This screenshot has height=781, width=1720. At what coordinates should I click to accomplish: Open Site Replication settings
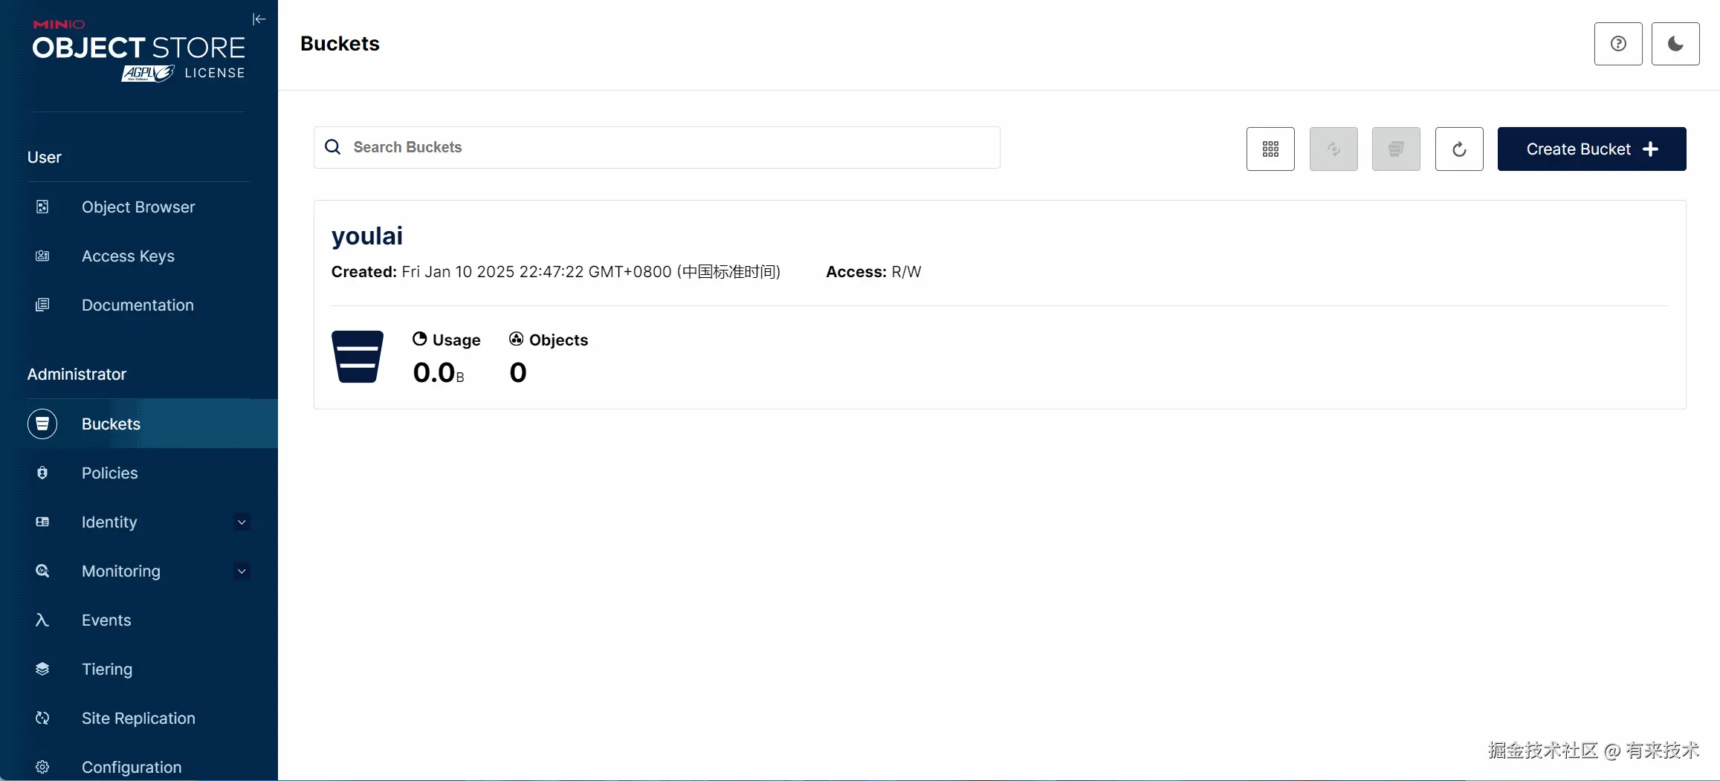(138, 718)
